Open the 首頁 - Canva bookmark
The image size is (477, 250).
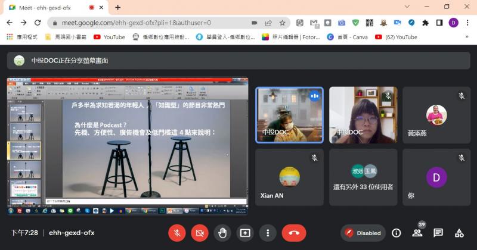[x=347, y=37]
